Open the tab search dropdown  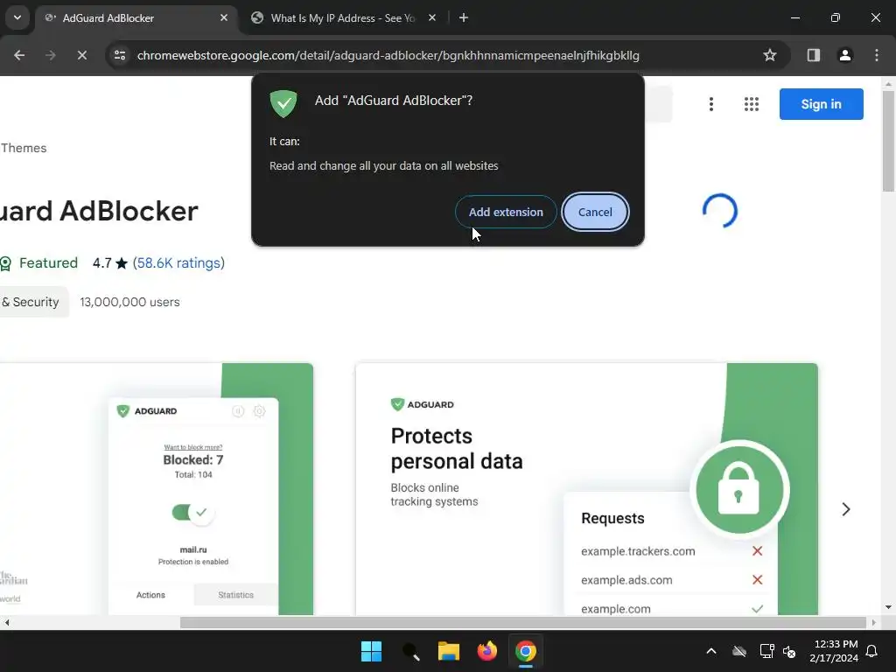coord(17,17)
